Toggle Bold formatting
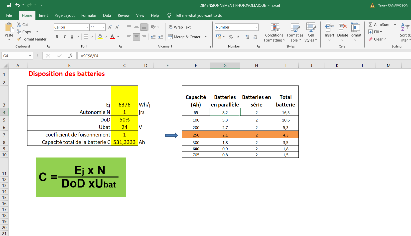The height and width of the screenshot is (236, 411). (57, 37)
